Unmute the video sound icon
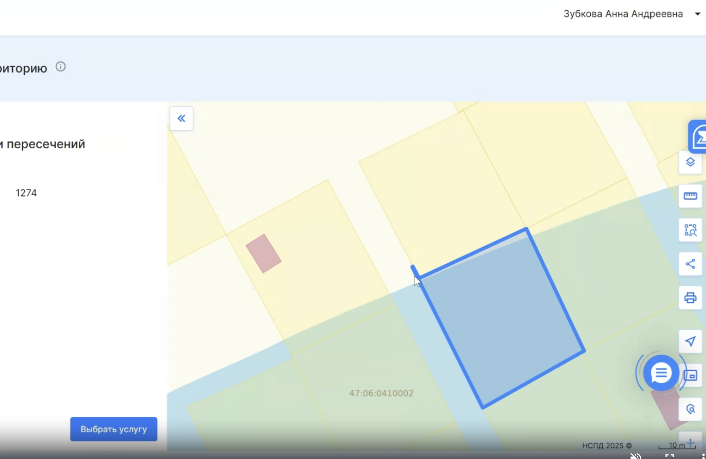Screen dimensions: 706x459 coord(635,456)
